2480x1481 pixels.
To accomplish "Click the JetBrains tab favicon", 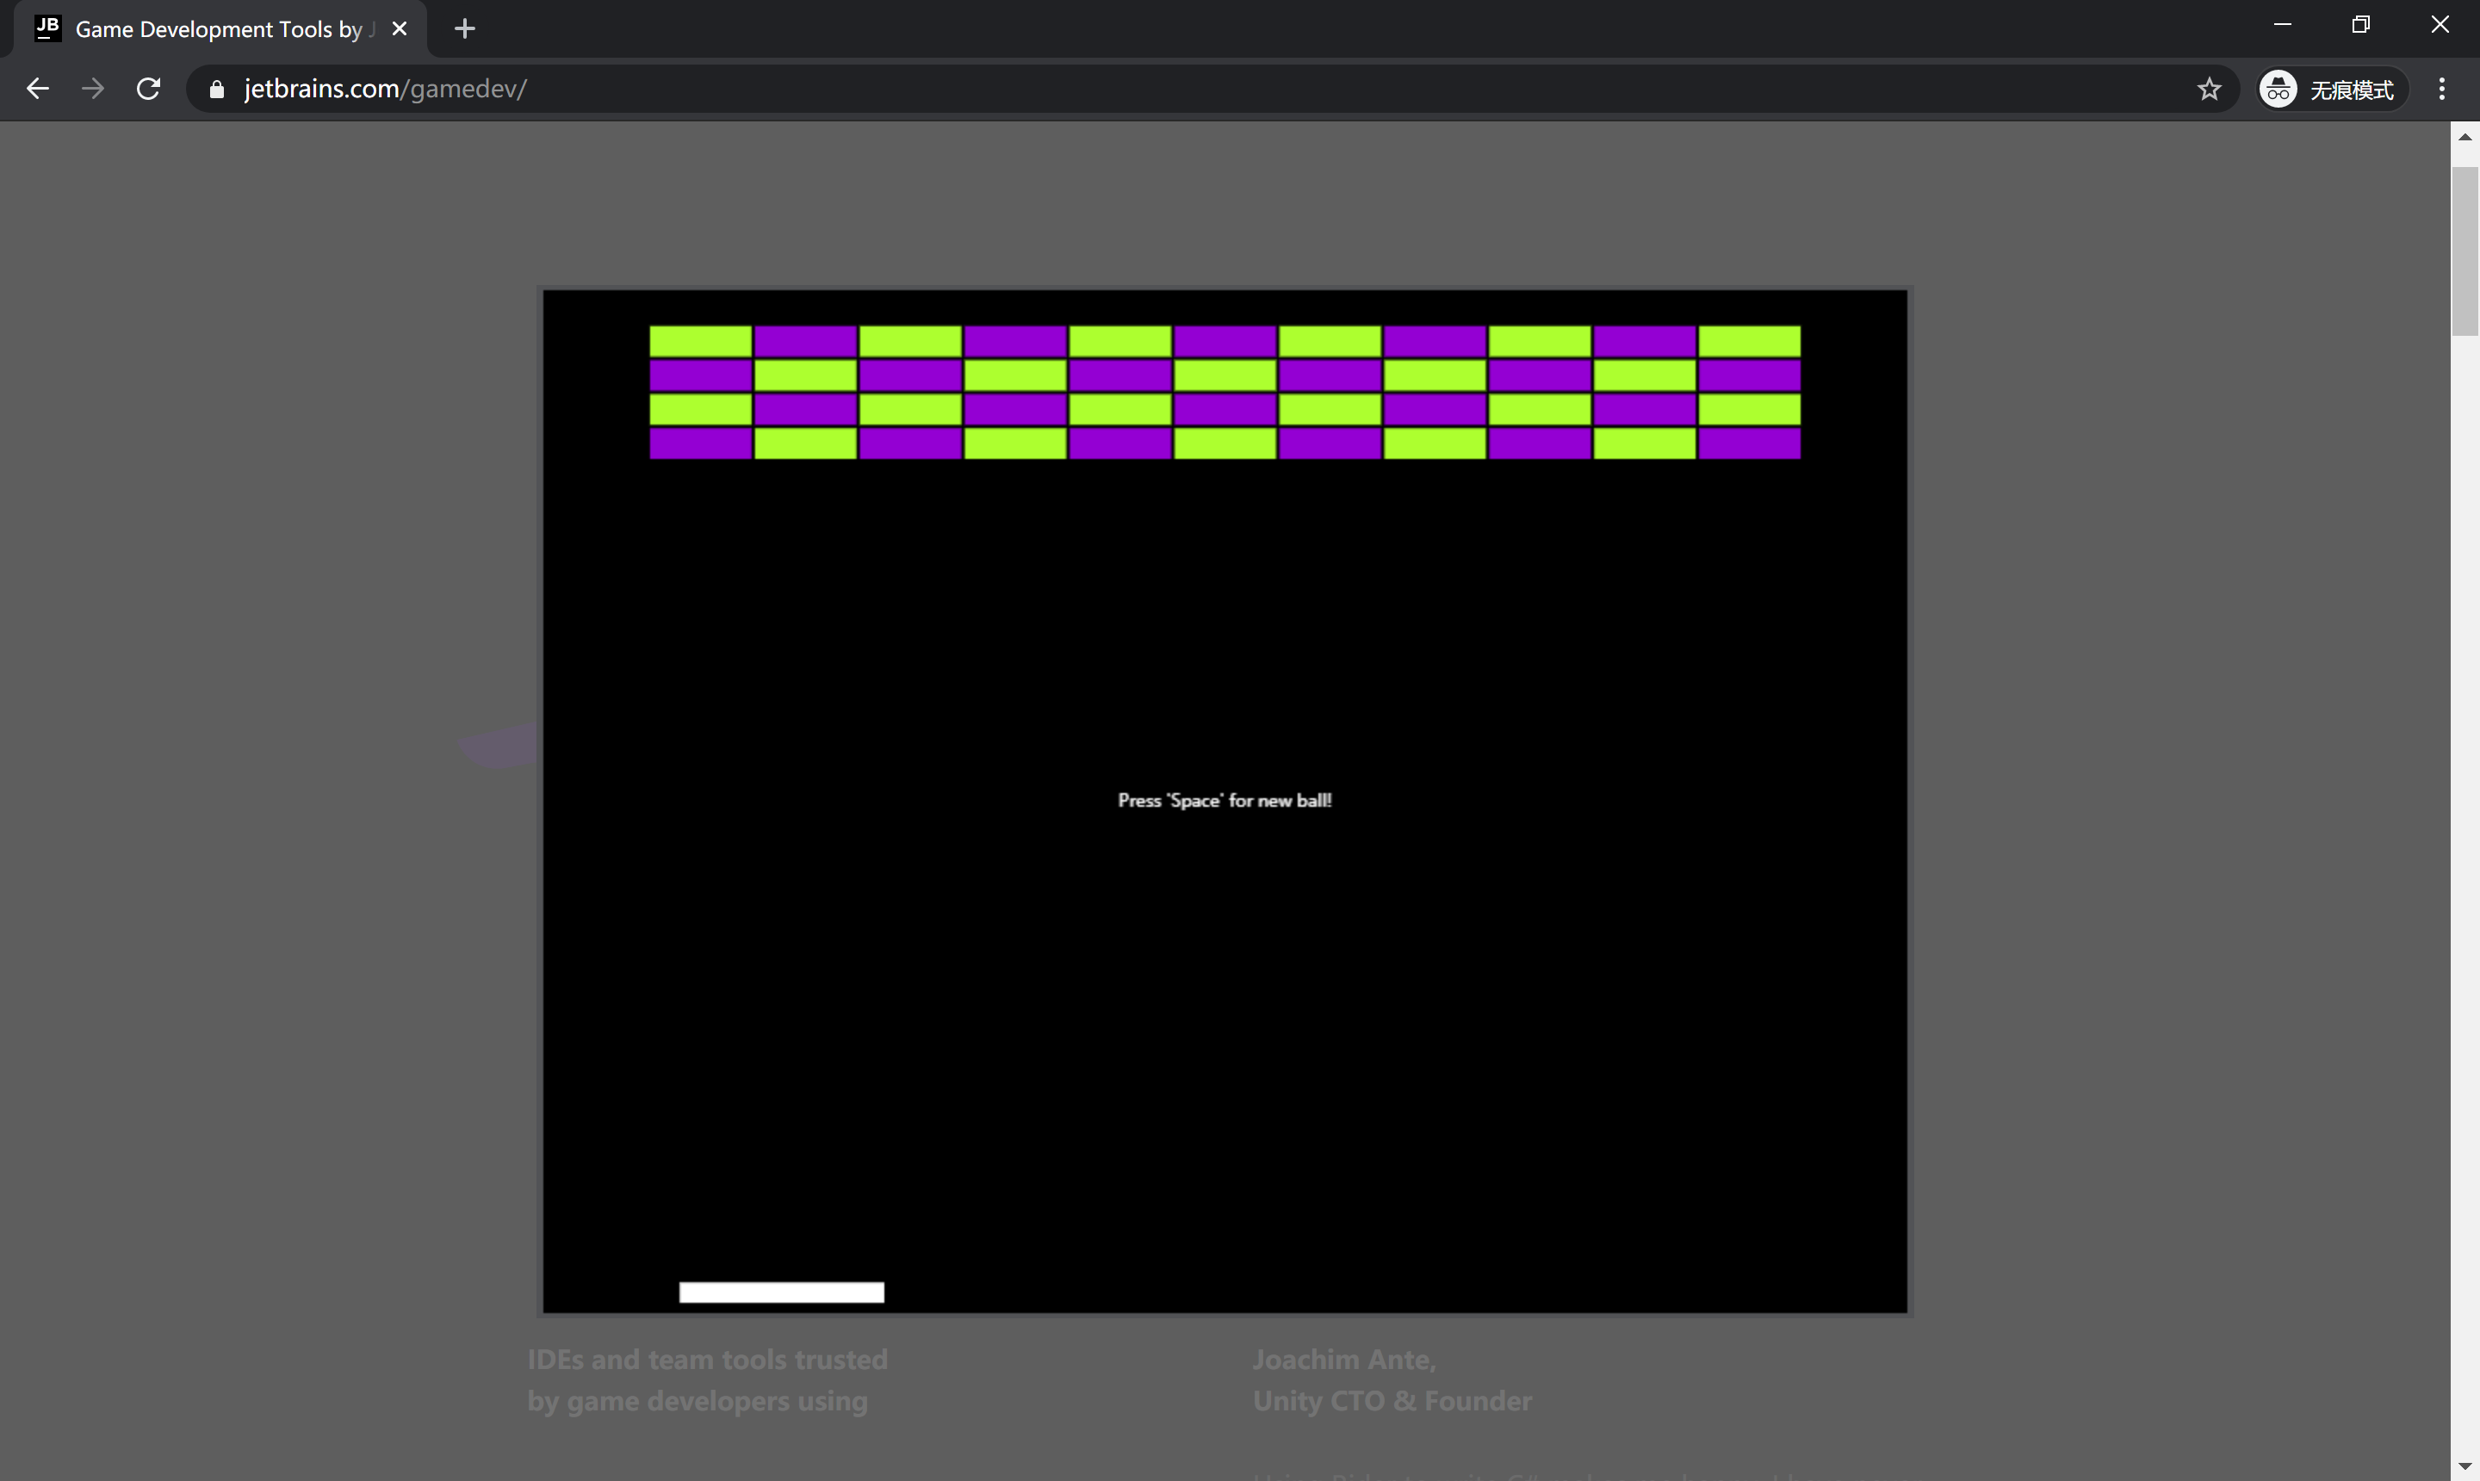I will (x=46, y=28).
